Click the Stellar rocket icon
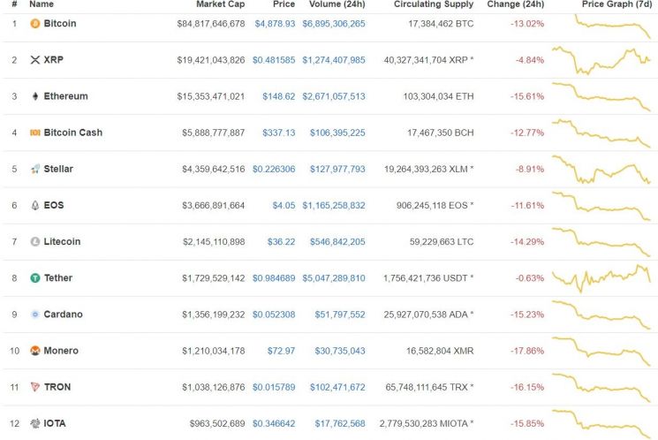Viewport: 658px width, 440px height. coord(35,169)
